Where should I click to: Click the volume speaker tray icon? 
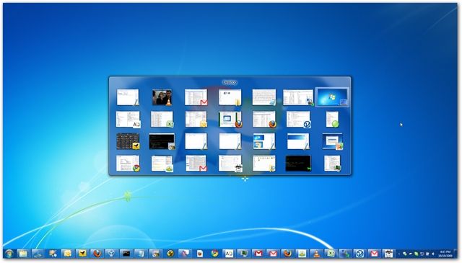(x=433, y=254)
